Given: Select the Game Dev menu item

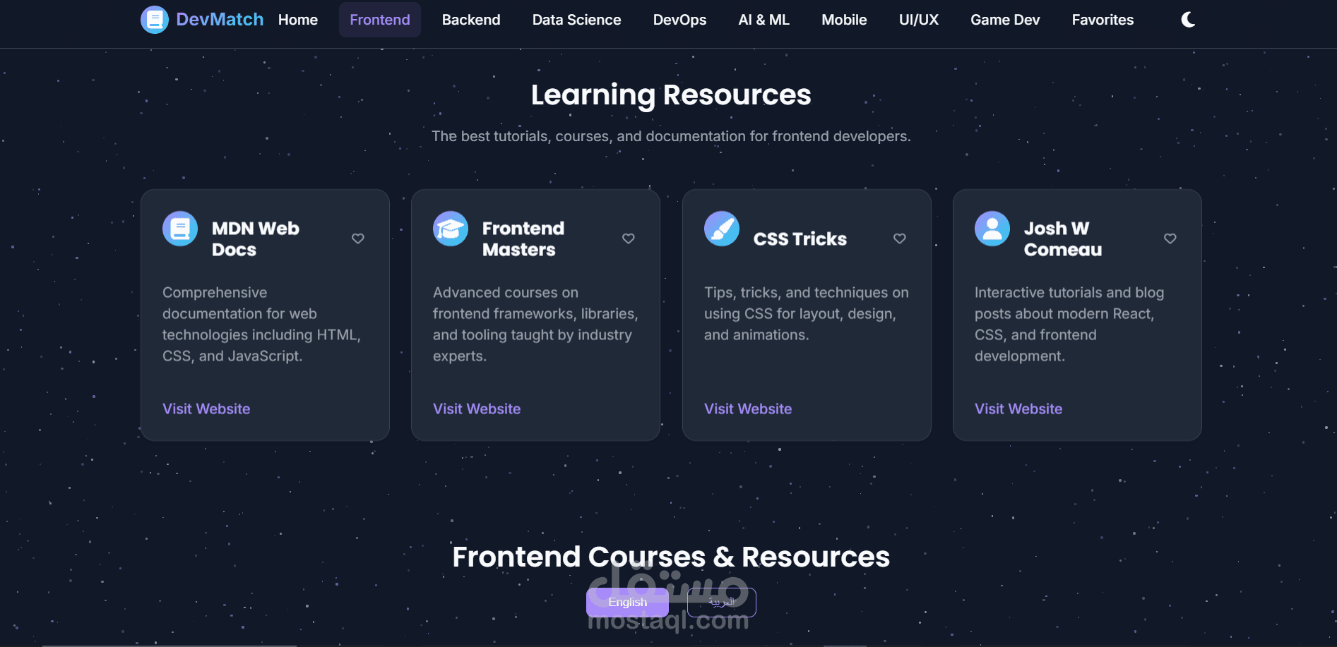Looking at the screenshot, I should [1005, 20].
